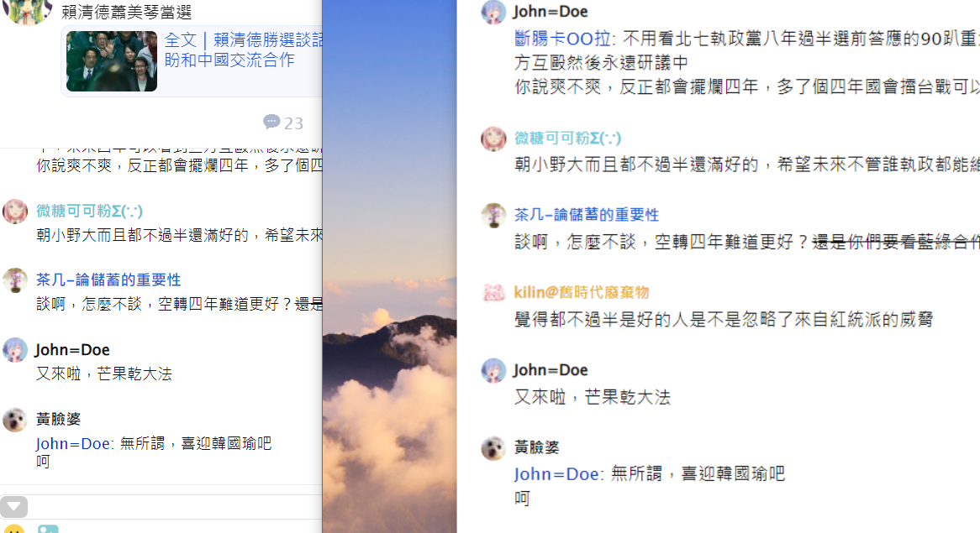Open 茶几-論儲蓄的重要性 profile in left pane
The width and height of the screenshot is (980, 533).
click(108, 280)
